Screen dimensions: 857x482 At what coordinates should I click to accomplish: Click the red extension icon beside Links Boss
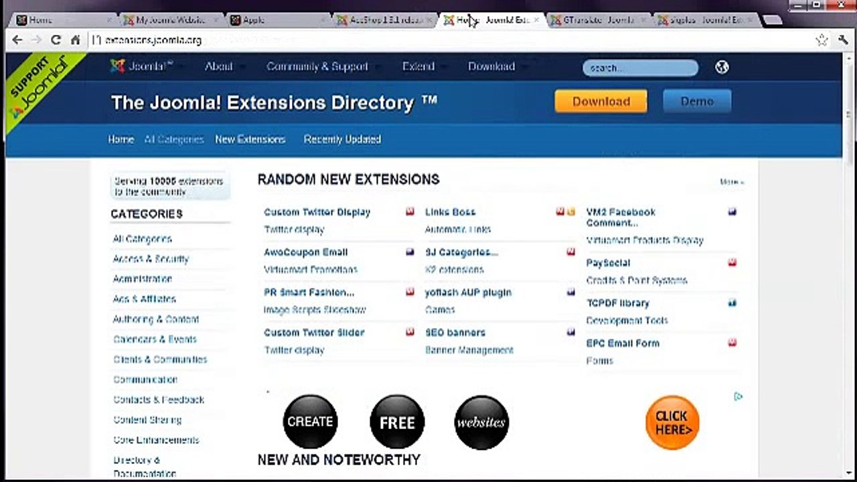[x=560, y=212]
